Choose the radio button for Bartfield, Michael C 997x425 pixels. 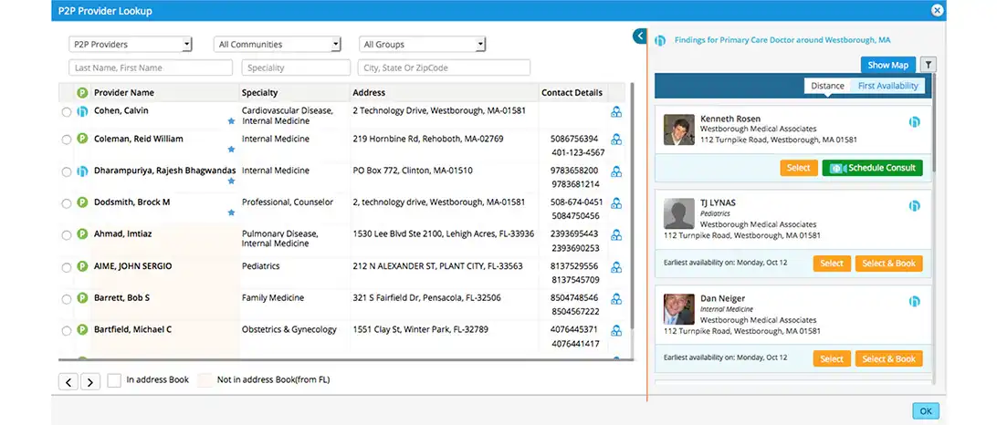(x=67, y=330)
